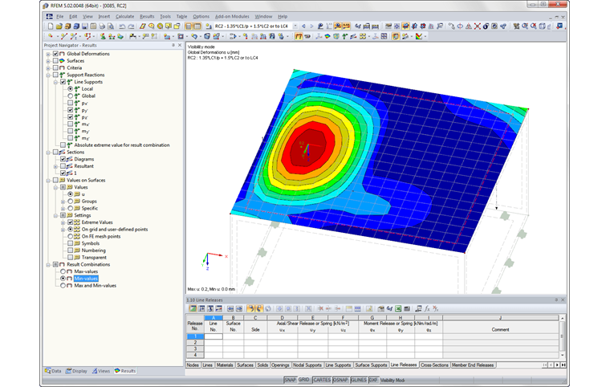Open the Data navigator tab icon
610x387 pixels.
[49, 371]
